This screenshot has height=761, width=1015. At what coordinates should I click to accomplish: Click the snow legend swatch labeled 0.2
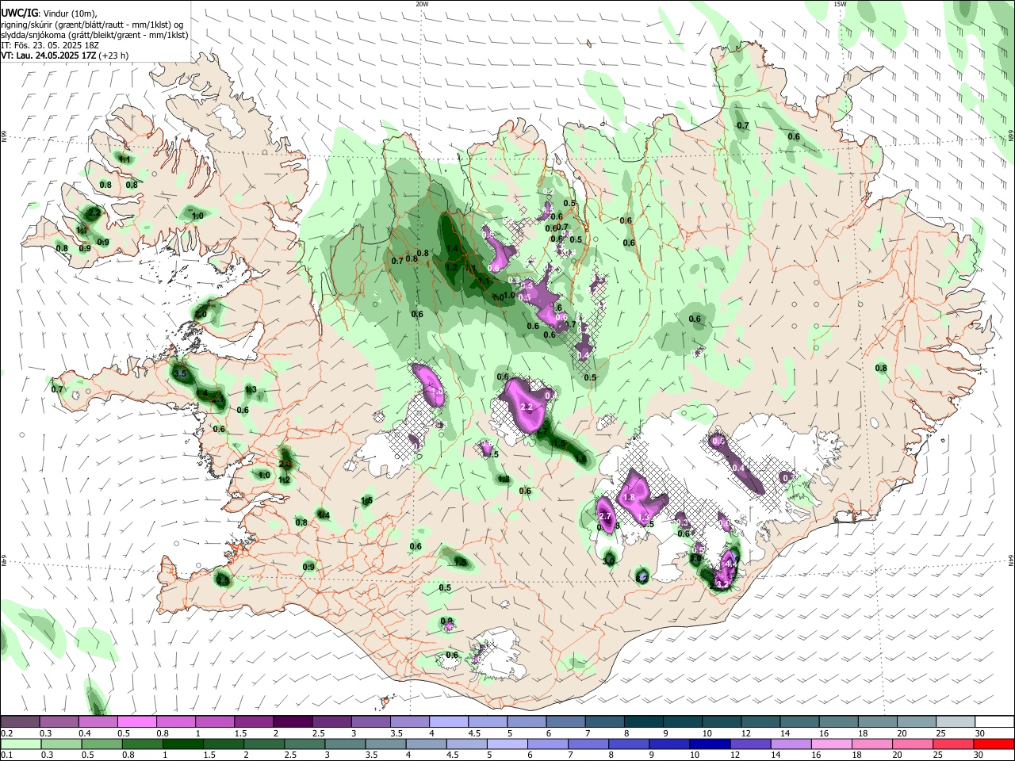20,721
